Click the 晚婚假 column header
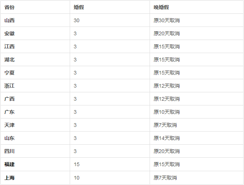 (x=161, y=7)
